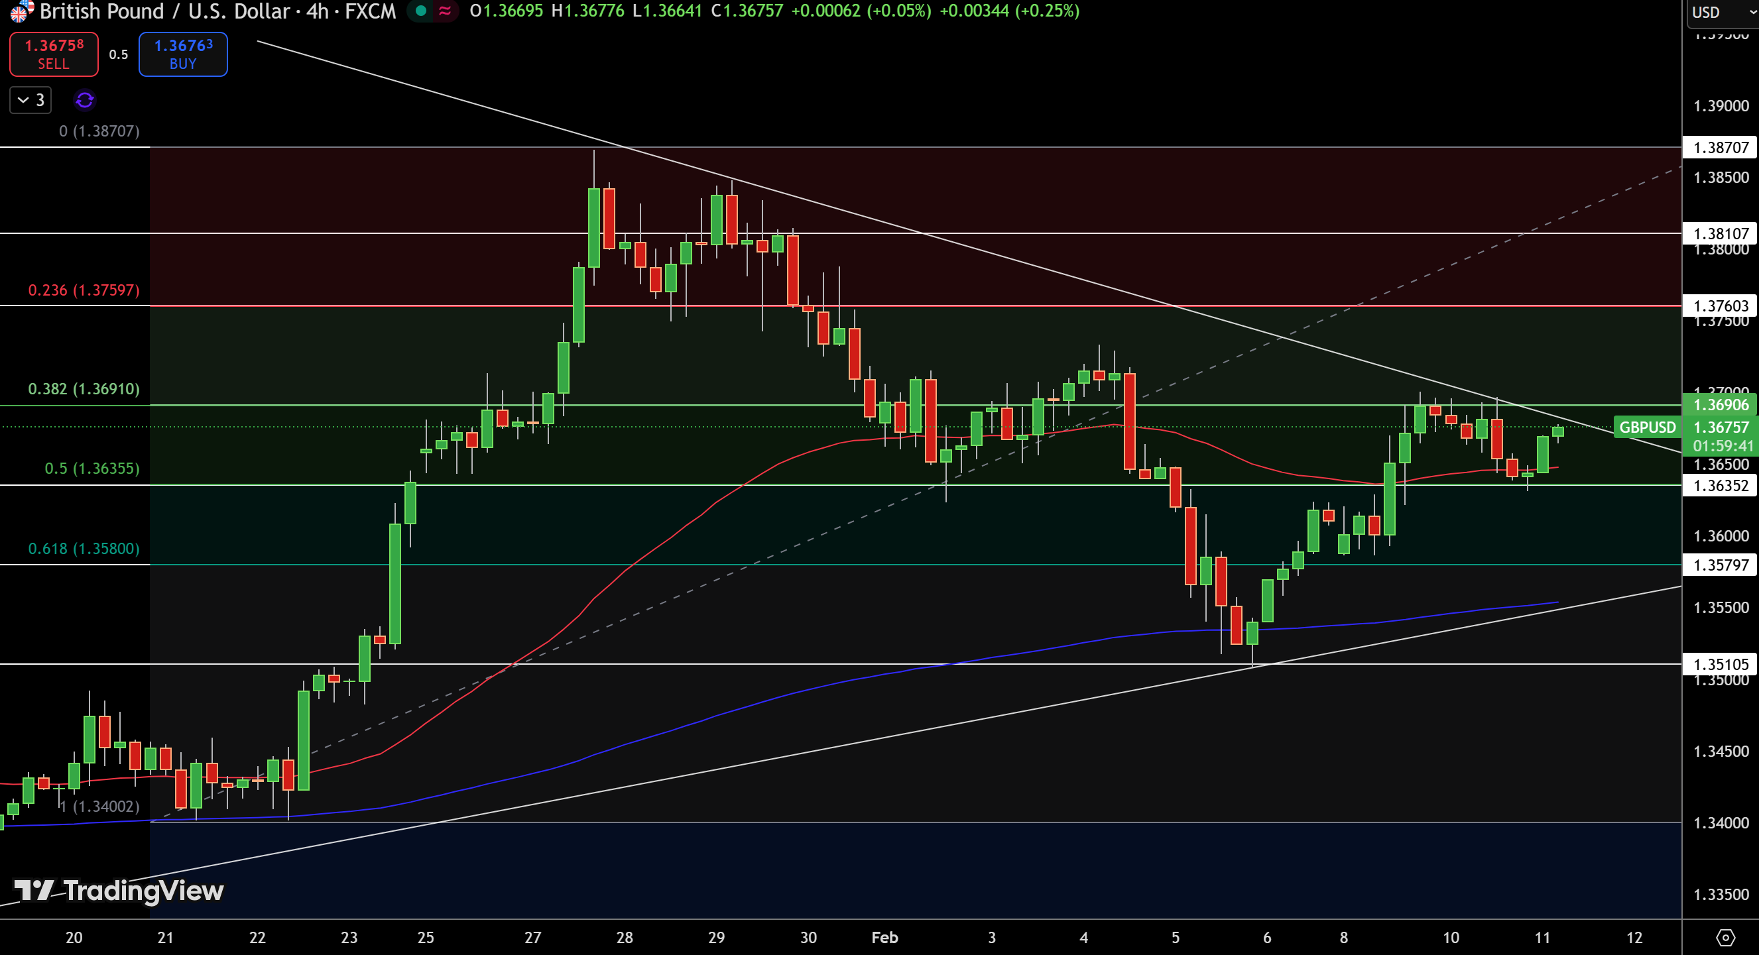Select the 1 (1.34002) Fibonacci label
This screenshot has height=955, width=1759.
click(99, 806)
